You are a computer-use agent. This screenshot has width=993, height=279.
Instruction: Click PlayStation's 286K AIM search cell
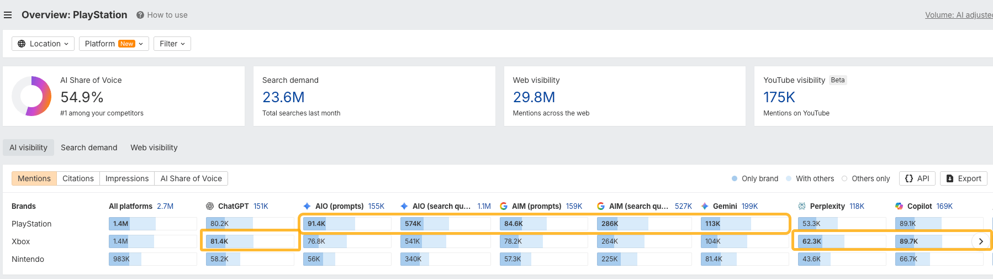point(645,224)
